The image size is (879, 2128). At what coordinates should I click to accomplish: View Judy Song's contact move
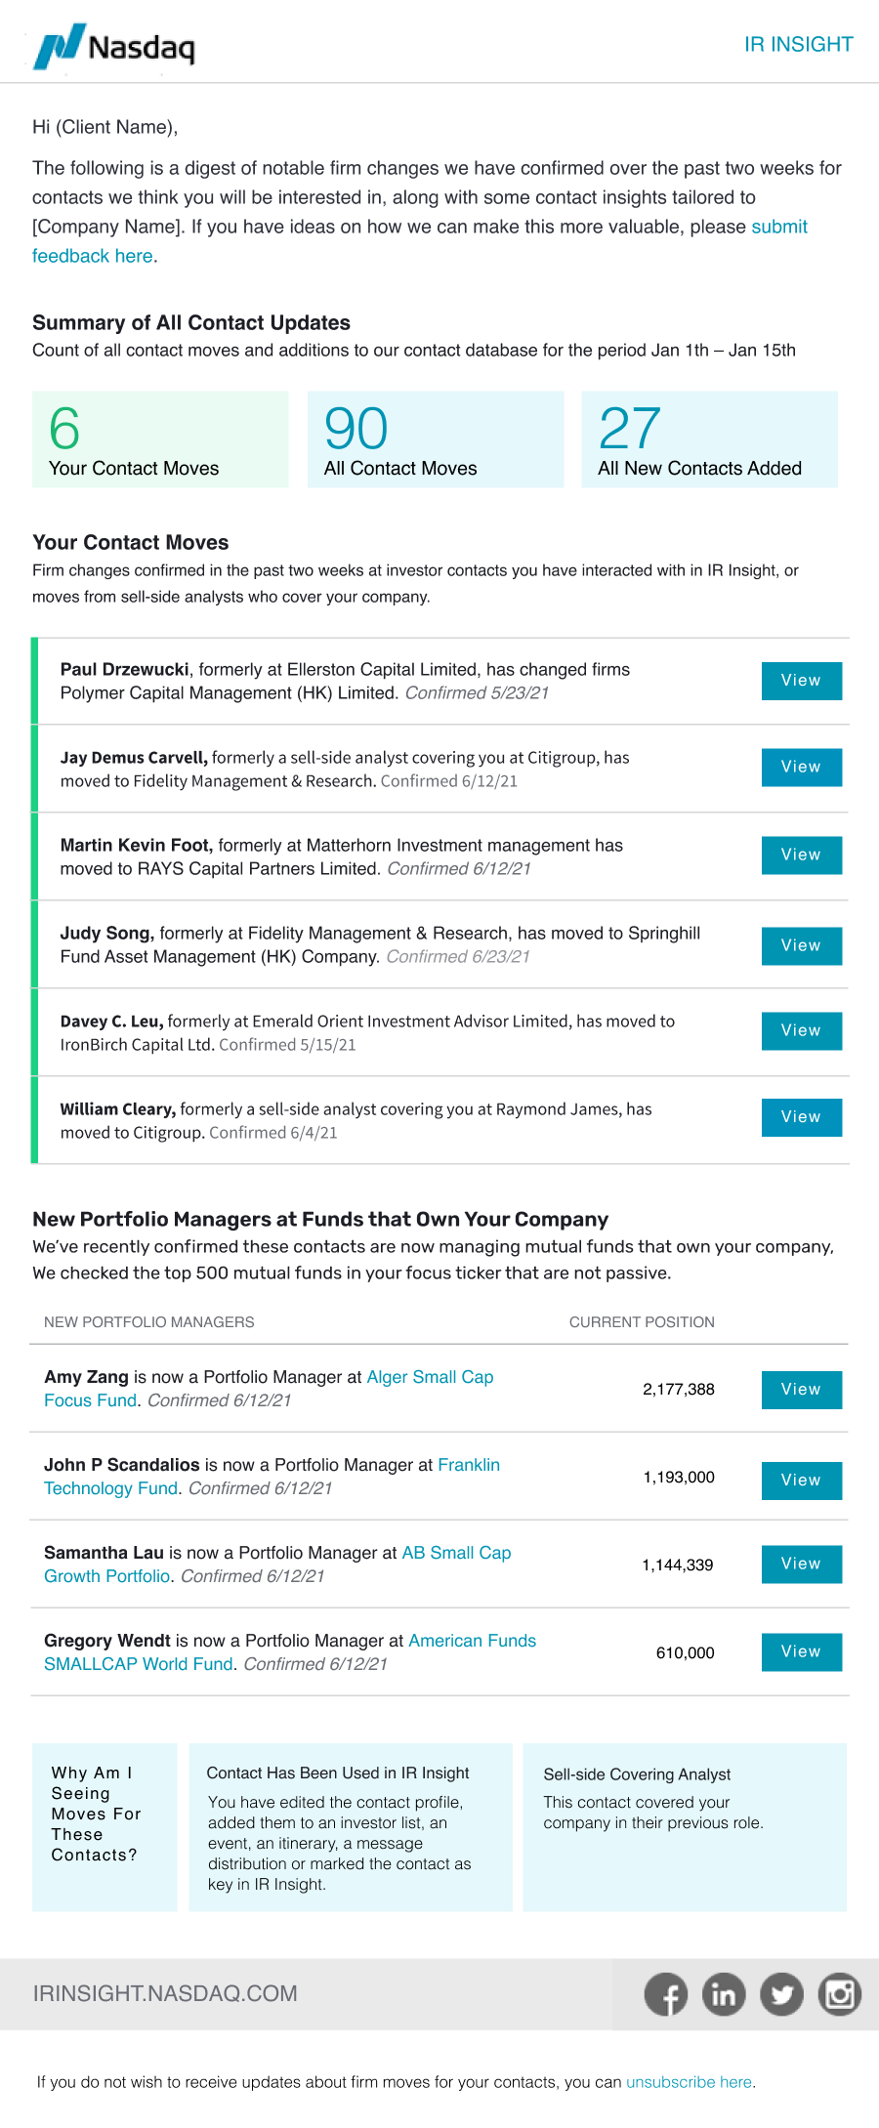tap(801, 946)
